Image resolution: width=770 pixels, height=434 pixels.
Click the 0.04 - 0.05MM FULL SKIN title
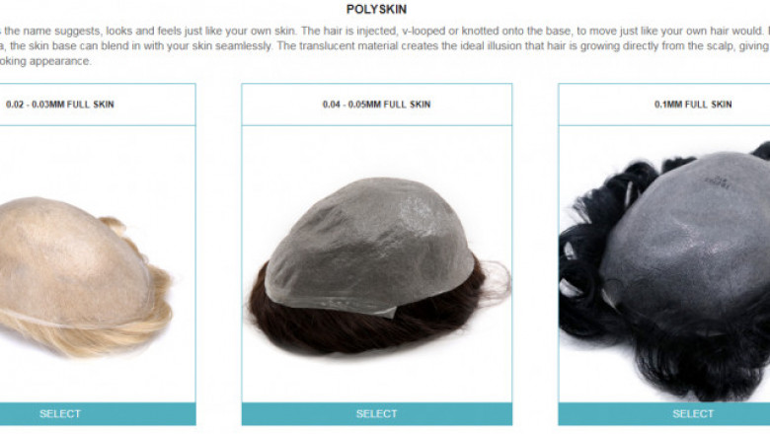[x=377, y=105]
